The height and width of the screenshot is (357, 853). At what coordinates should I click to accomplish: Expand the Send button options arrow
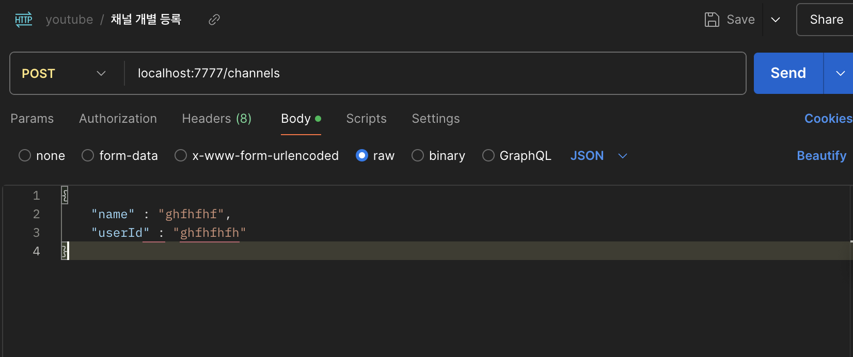[x=840, y=73]
